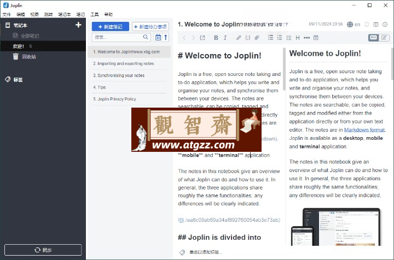Screen dimensions: 394x260
Task: Click the Markdown editor scrollbar
Action: (x=284, y=69)
